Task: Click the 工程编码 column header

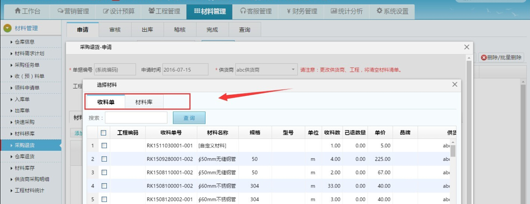Action: (128, 133)
